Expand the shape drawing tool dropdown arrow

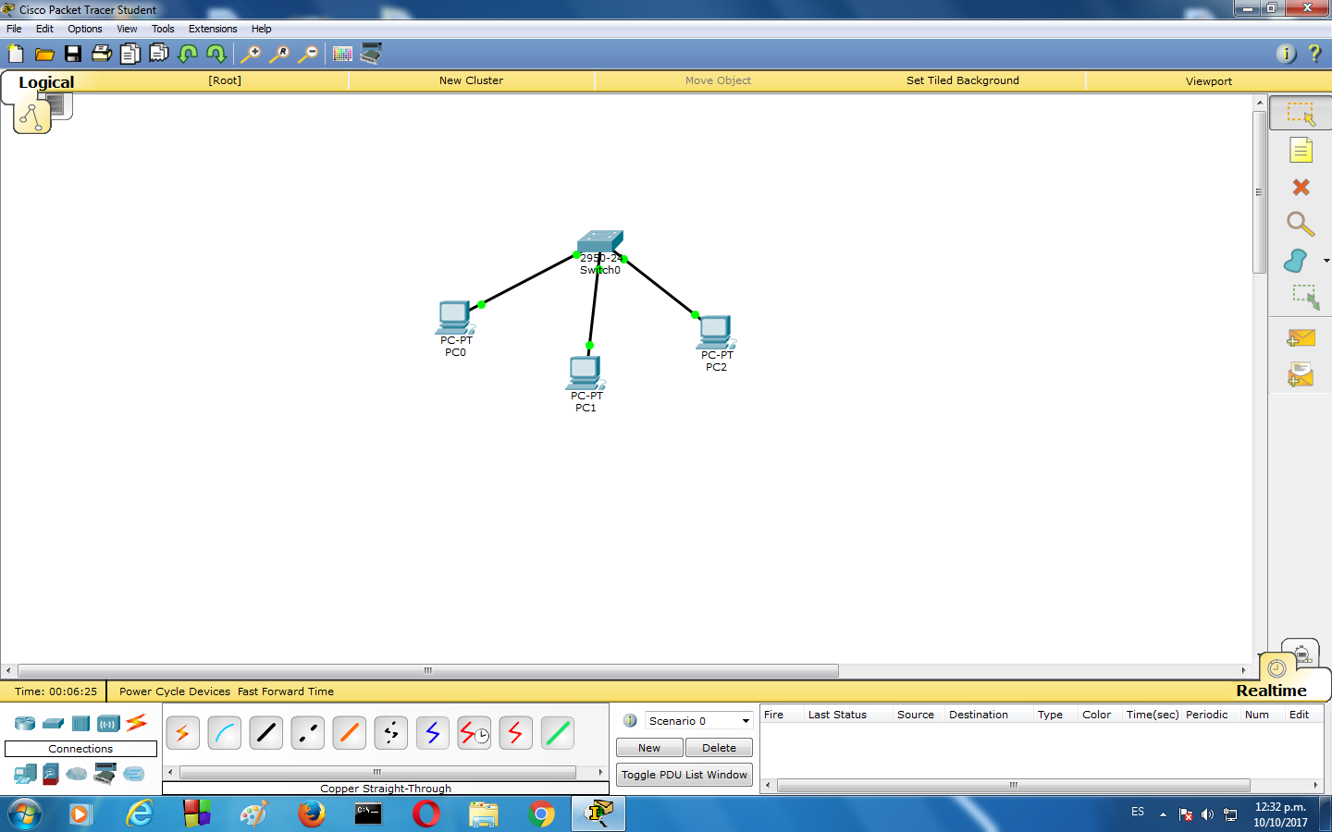[1326, 260]
